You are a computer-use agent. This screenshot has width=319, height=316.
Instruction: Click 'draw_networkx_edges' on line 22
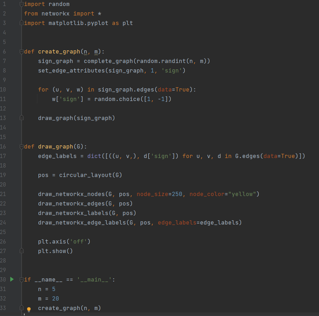point(71,204)
